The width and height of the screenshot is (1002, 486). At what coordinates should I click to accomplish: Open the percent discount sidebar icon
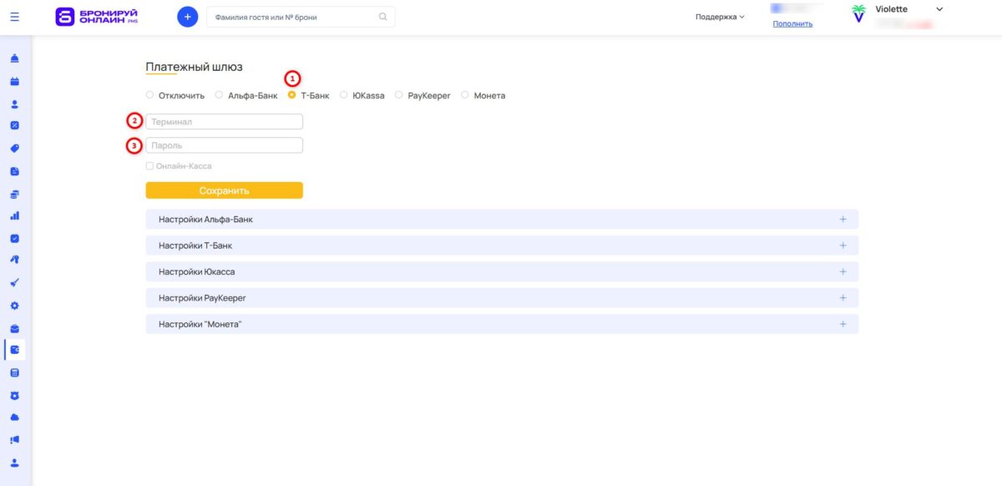tap(14, 125)
